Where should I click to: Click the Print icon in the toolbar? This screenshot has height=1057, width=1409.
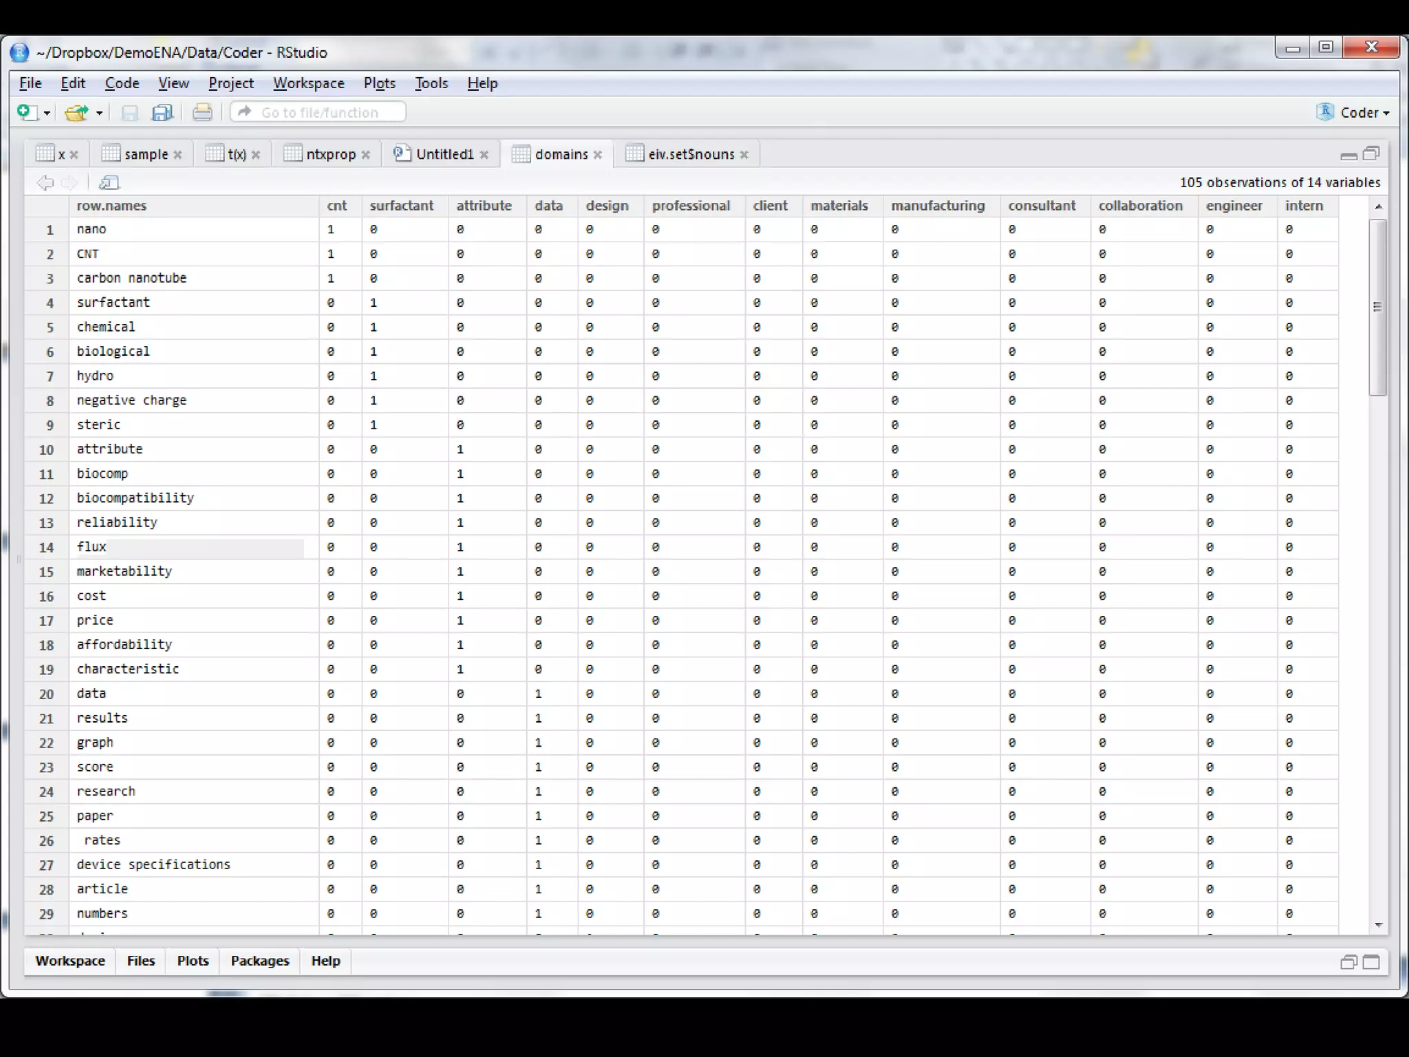[202, 112]
